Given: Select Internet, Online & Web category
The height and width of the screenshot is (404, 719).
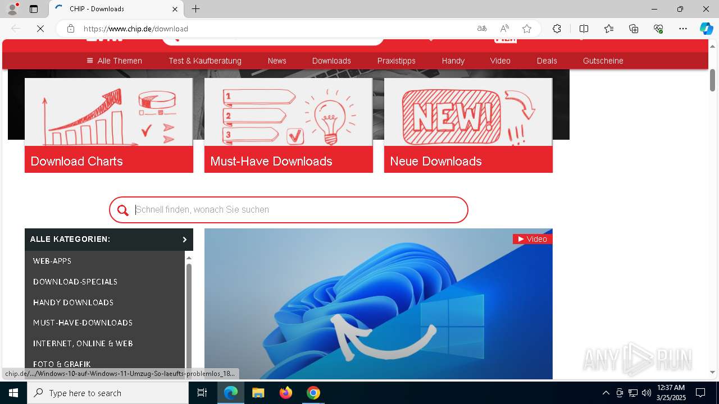Looking at the screenshot, I should tap(83, 343).
